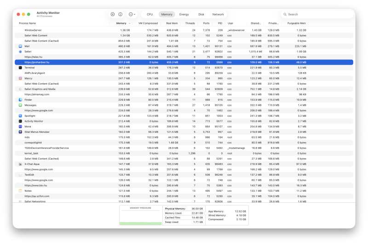Click the Compressed 2.15 GB value
Screen dimensions: 368x245
[x=241, y=219]
